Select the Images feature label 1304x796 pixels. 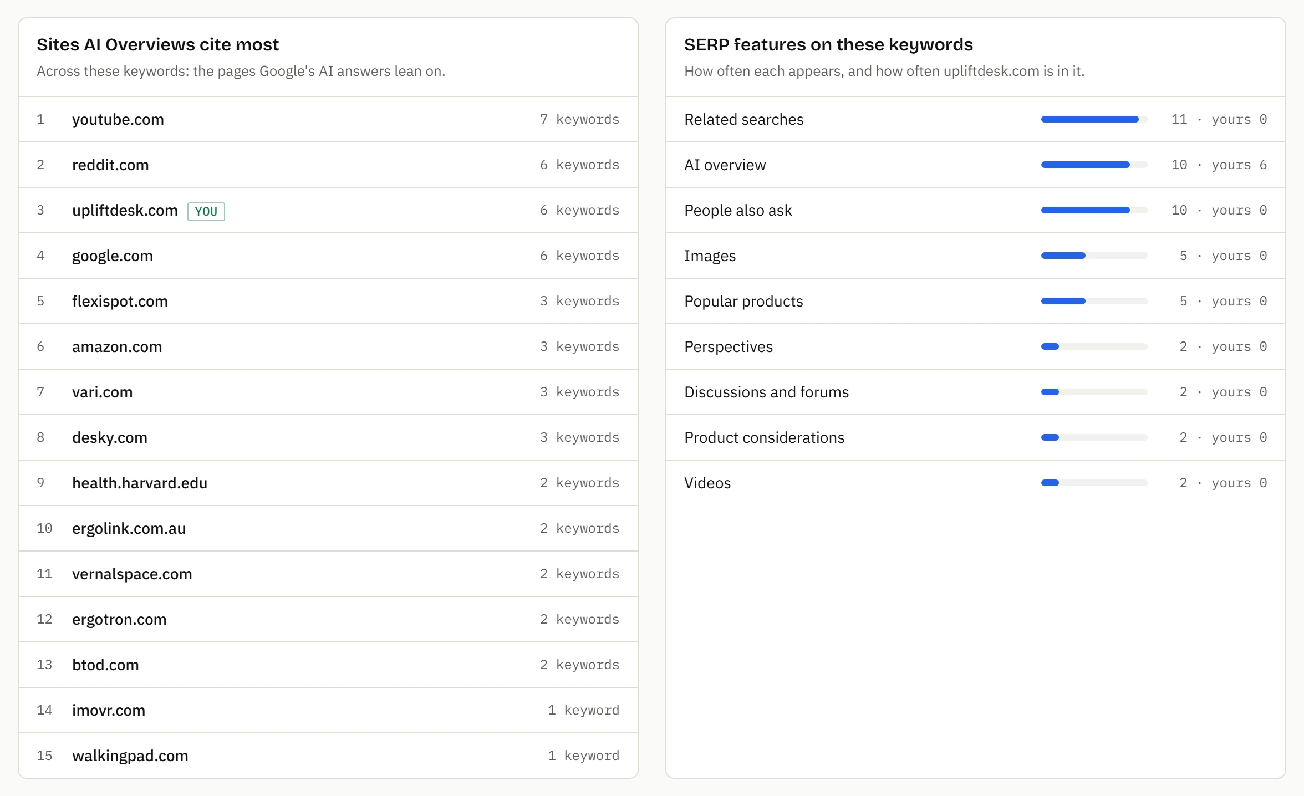pyautogui.click(x=710, y=256)
